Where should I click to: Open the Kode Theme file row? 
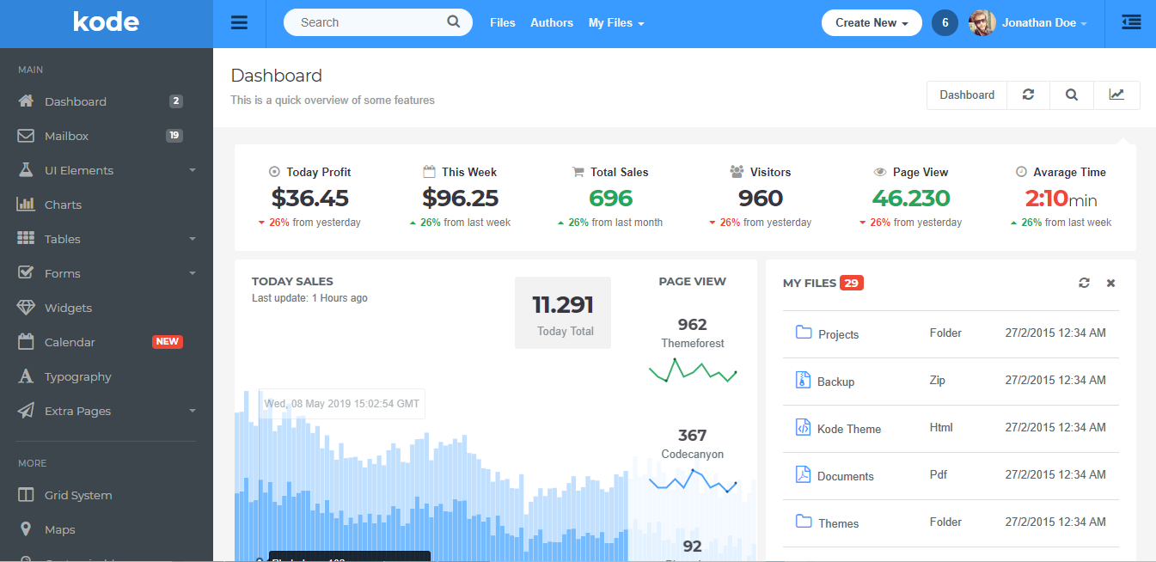(849, 429)
